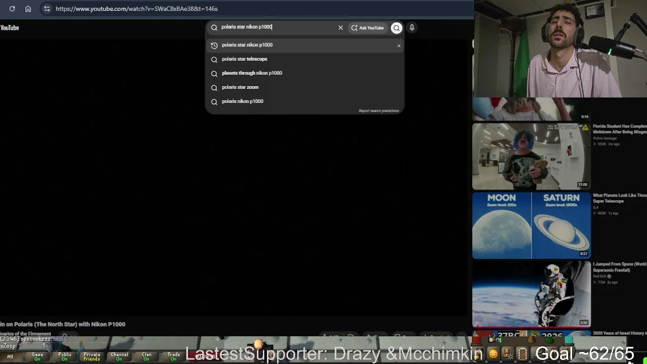Open the Moon and Saturn zoom video thumbnail
Screen dimensions: 647x364
(x=531, y=225)
